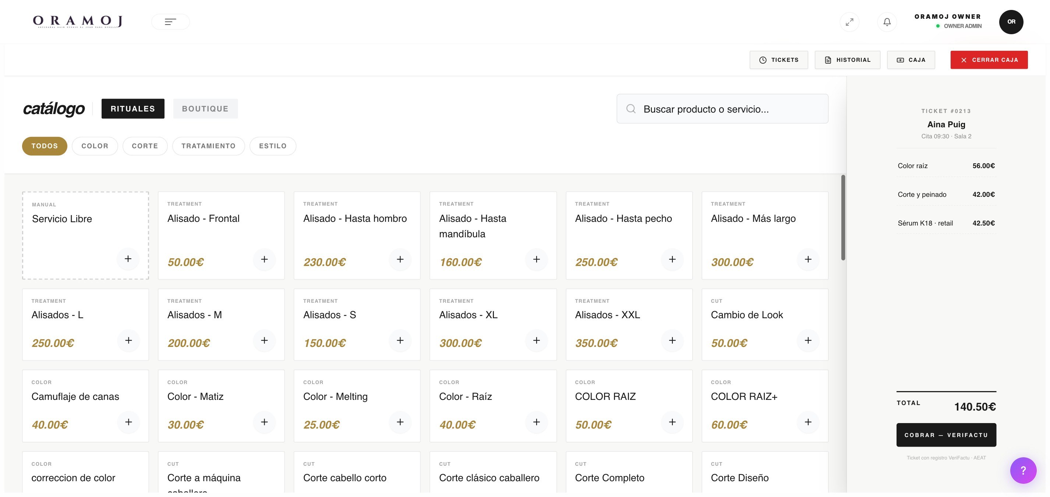Toggle the sidebar hamburger menu icon
This screenshot has height=497, width=1050.
coord(170,22)
